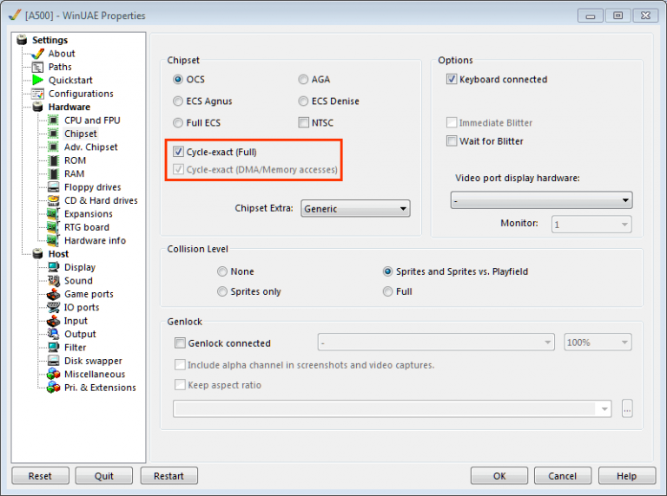The image size is (667, 496).
Task: Open the Filter settings icon
Action: tap(54, 348)
